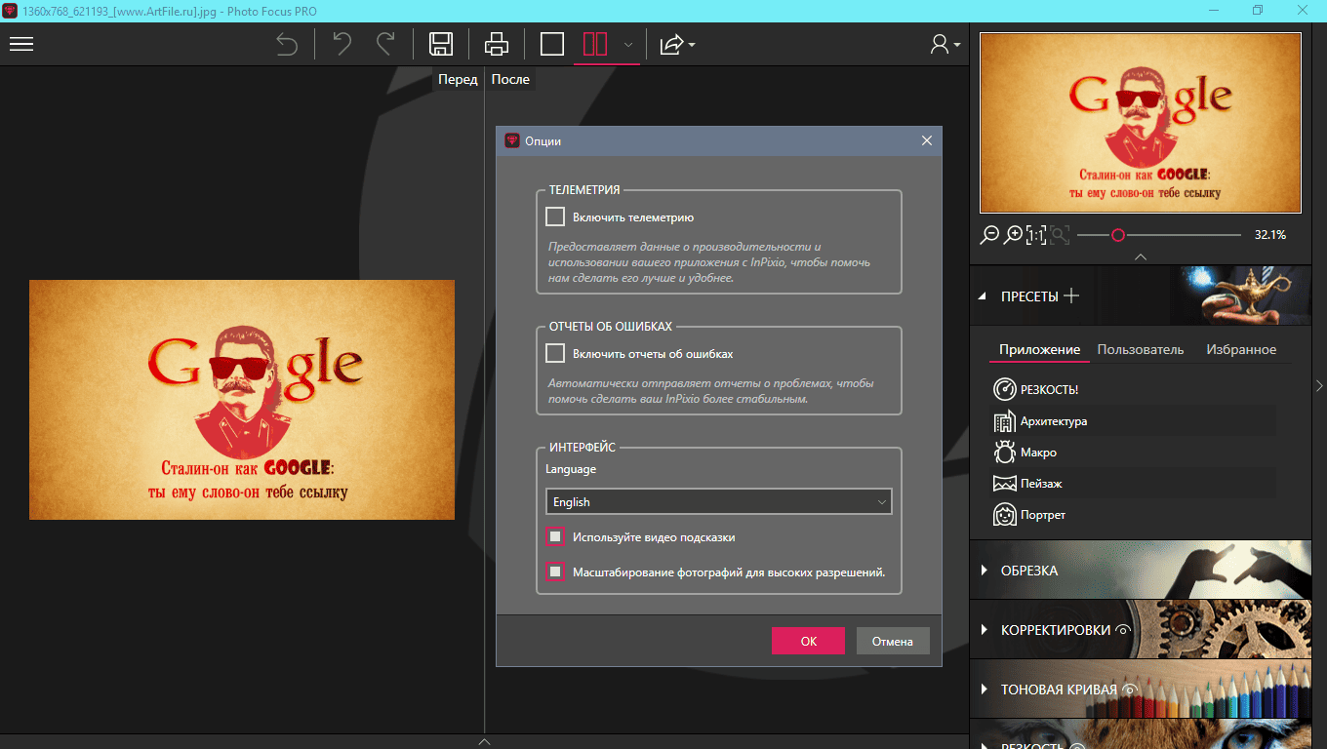Expand the bottom panel chevron
The height and width of the screenshot is (749, 1327).
click(485, 741)
